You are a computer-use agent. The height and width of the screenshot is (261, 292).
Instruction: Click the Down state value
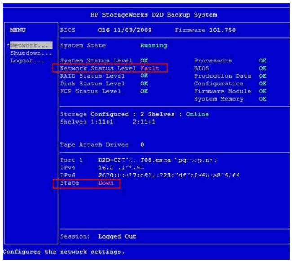click(106, 183)
